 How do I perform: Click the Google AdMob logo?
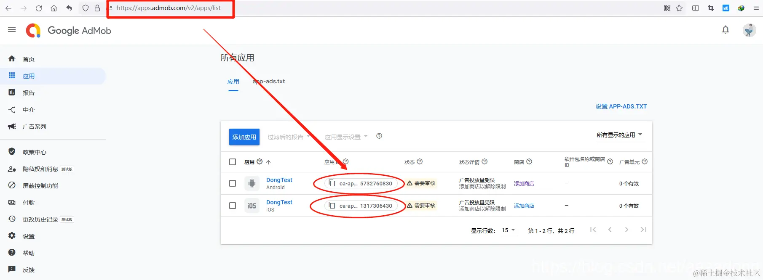click(x=68, y=30)
